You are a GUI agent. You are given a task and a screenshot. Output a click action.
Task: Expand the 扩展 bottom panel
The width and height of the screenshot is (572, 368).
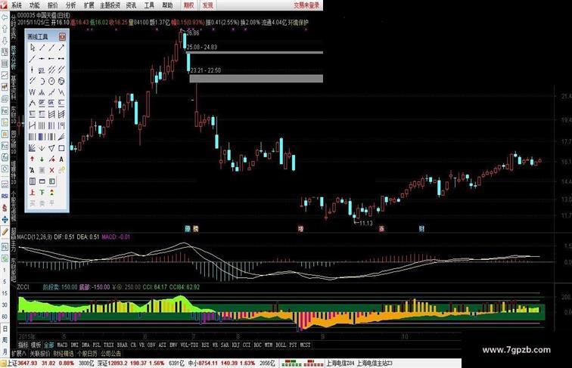pyautogui.click(x=19, y=354)
